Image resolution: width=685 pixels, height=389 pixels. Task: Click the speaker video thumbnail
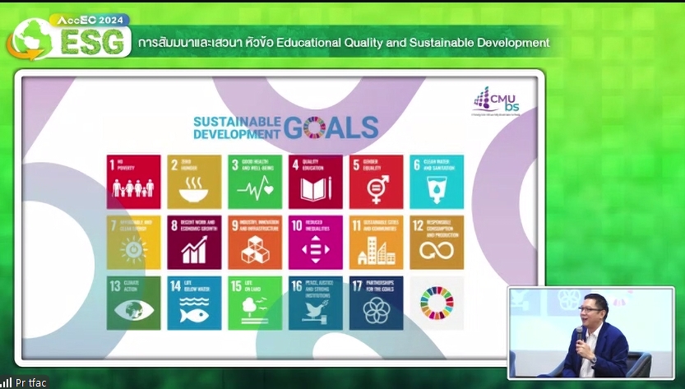coord(590,333)
